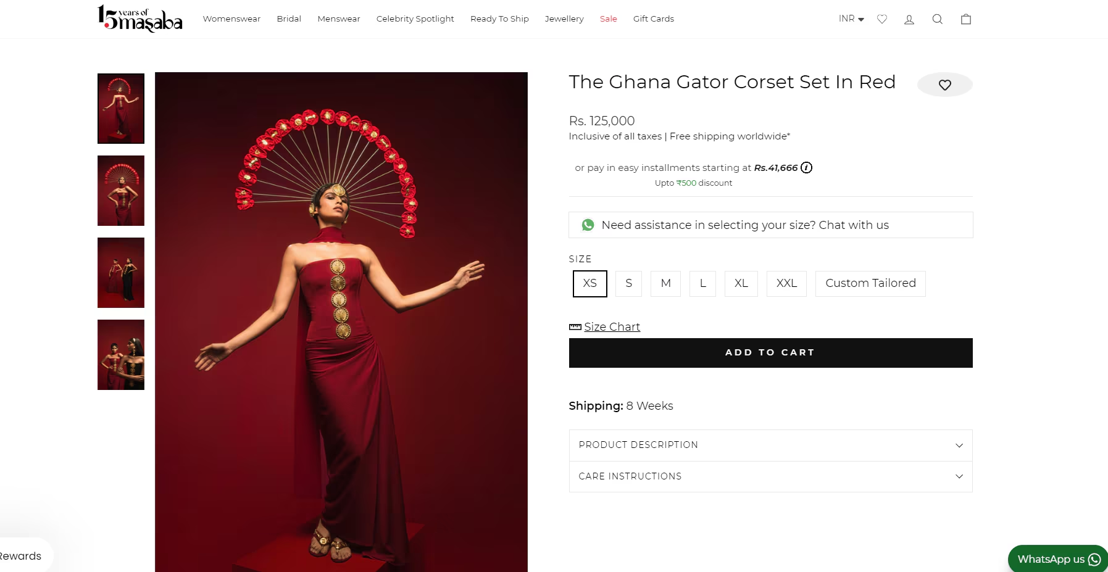Go to the Sale menu item
The image size is (1108, 572).
[x=608, y=19]
